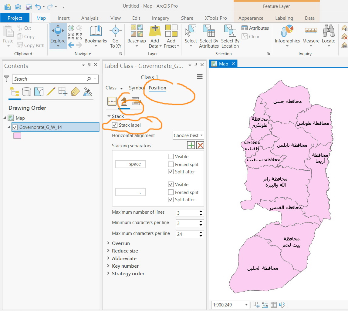Open the map scale 1:900,249 dropdown
This screenshot has width=348, height=311.
(246, 305)
